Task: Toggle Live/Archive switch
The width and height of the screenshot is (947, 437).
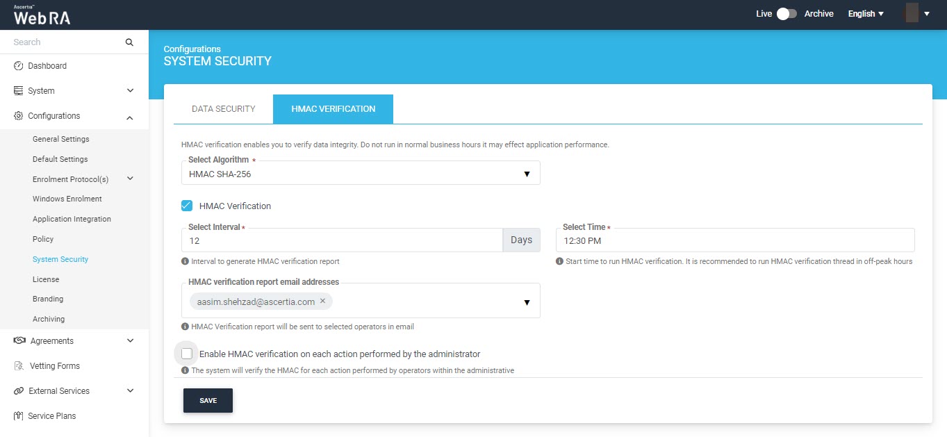Action: click(x=787, y=14)
